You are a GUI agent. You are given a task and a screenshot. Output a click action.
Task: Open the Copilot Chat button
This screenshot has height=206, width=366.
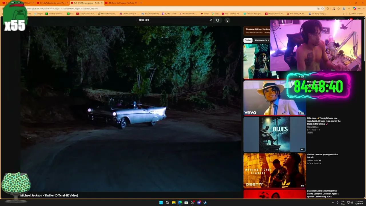(x=357, y=9)
